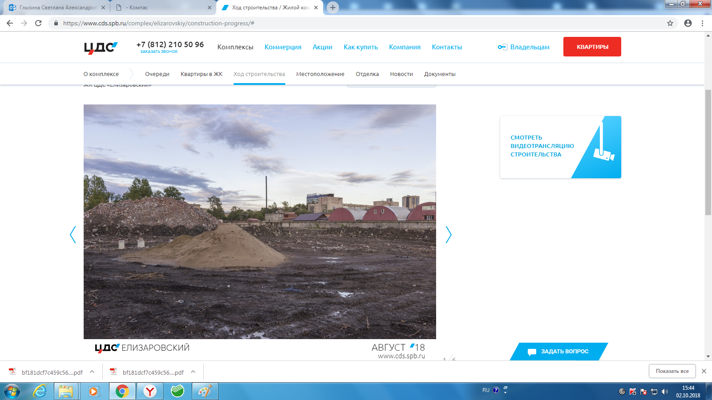Show previous construction photo with left arrow

73,235
